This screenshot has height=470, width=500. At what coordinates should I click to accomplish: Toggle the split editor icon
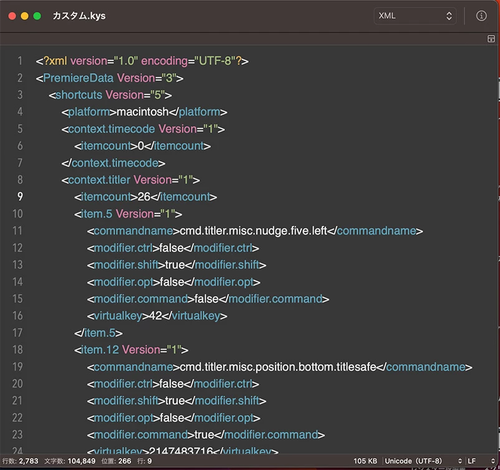click(491, 39)
